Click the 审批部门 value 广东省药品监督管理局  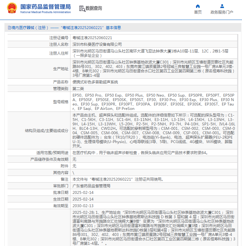pos(91,186)
